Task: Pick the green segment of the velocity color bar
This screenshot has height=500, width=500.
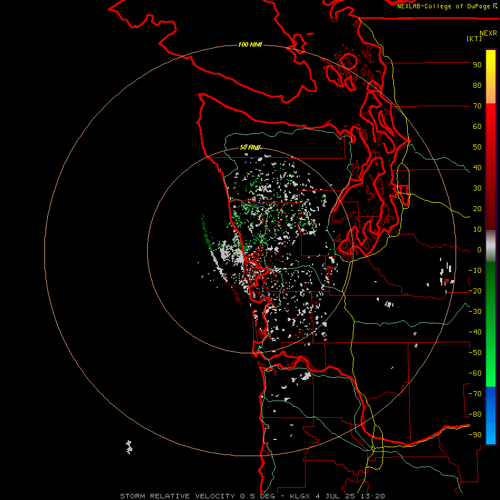Action: click(x=491, y=324)
